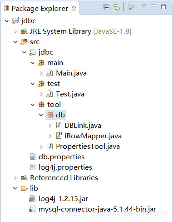Select the main package label
Image resolution: width=173 pixels, height=222 pixels.
[x=55, y=63]
